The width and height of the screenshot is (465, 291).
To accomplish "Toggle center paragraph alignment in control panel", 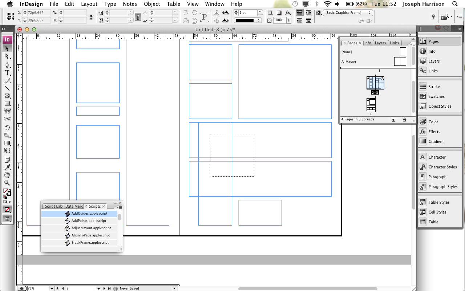I will point(308,12).
